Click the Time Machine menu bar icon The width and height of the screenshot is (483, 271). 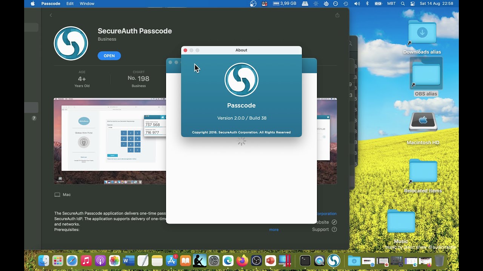[x=346, y=3]
